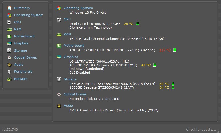The height and width of the screenshot is (133, 221).
Task: Click the Audio heading link in main panel
Action: 68,106
